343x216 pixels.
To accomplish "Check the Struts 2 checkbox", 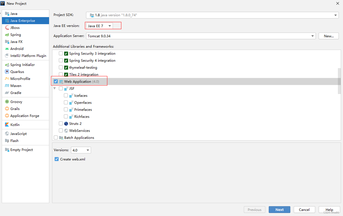I will point(61,124).
